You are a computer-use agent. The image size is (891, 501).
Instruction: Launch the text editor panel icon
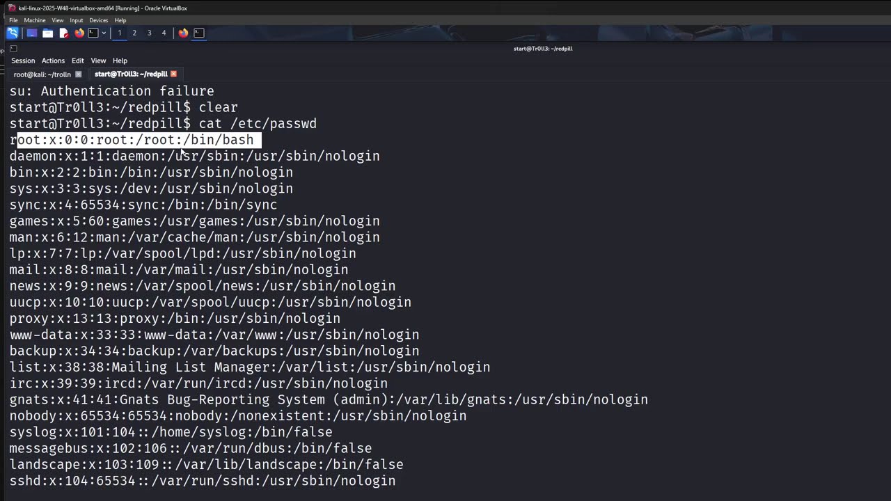click(x=63, y=33)
